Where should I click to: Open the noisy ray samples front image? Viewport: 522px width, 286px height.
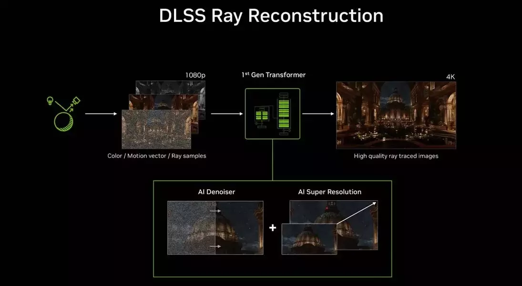(x=156, y=129)
